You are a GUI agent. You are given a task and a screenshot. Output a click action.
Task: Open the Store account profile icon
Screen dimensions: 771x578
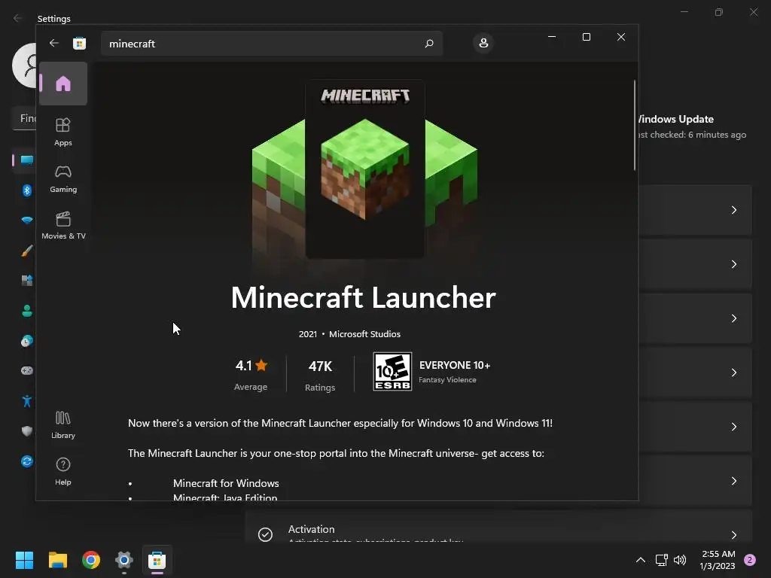pos(483,43)
